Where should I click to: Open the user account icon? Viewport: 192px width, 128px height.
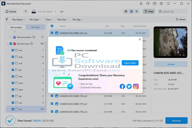click(x=141, y=3)
